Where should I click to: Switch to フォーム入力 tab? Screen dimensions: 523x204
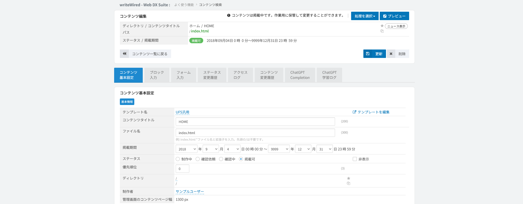point(184,75)
